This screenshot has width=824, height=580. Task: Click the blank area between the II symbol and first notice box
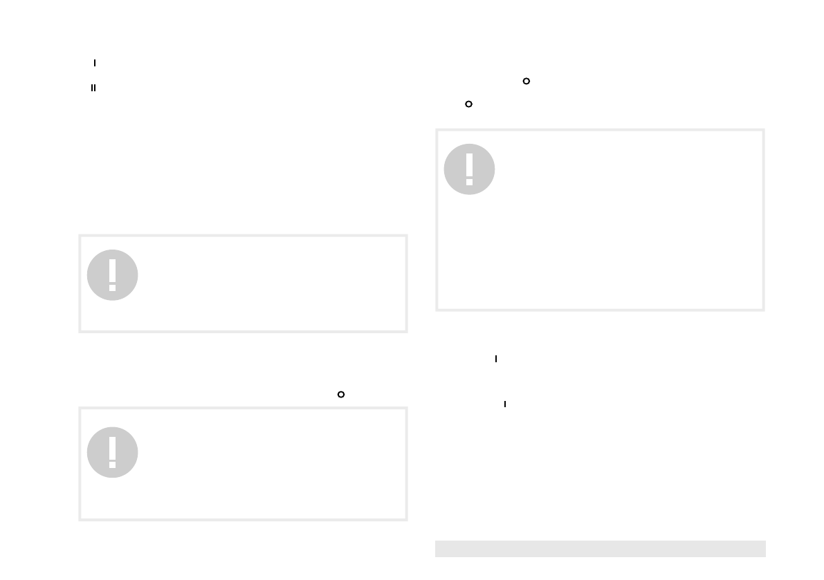[x=242, y=166]
